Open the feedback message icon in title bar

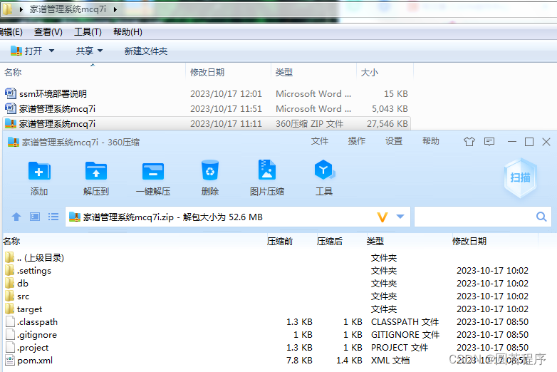pos(489,142)
